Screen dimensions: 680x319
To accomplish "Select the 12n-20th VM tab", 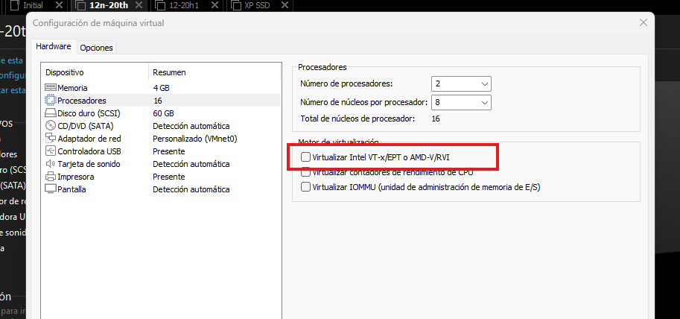I will [109, 5].
